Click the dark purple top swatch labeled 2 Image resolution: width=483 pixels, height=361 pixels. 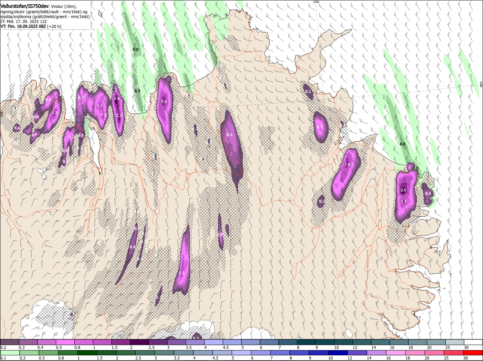(139, 342)
